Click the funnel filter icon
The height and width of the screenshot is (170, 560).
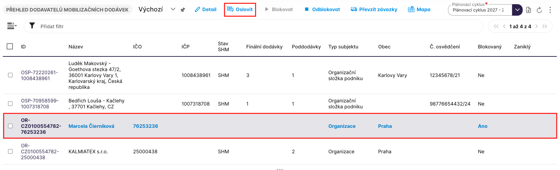pyautogui.click(x=32, y=26)
